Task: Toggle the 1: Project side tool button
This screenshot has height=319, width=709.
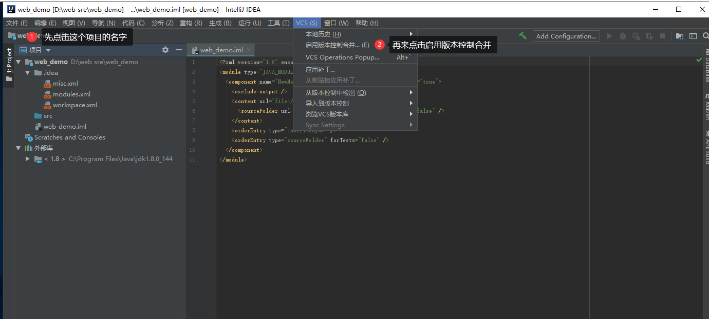Action: tap(9, 65)
